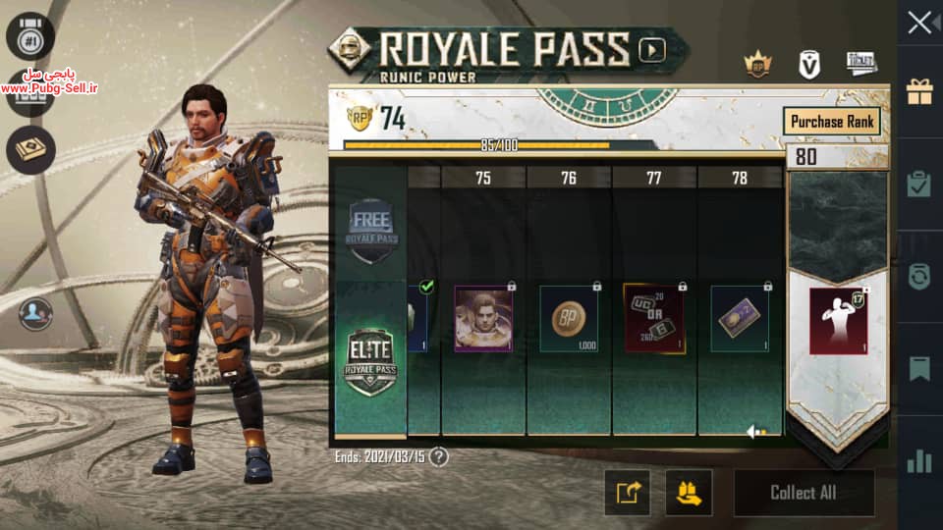This screenshot has width=943, height=530.
Task: Click the Purchase Rank button
Action: (832, 122)
